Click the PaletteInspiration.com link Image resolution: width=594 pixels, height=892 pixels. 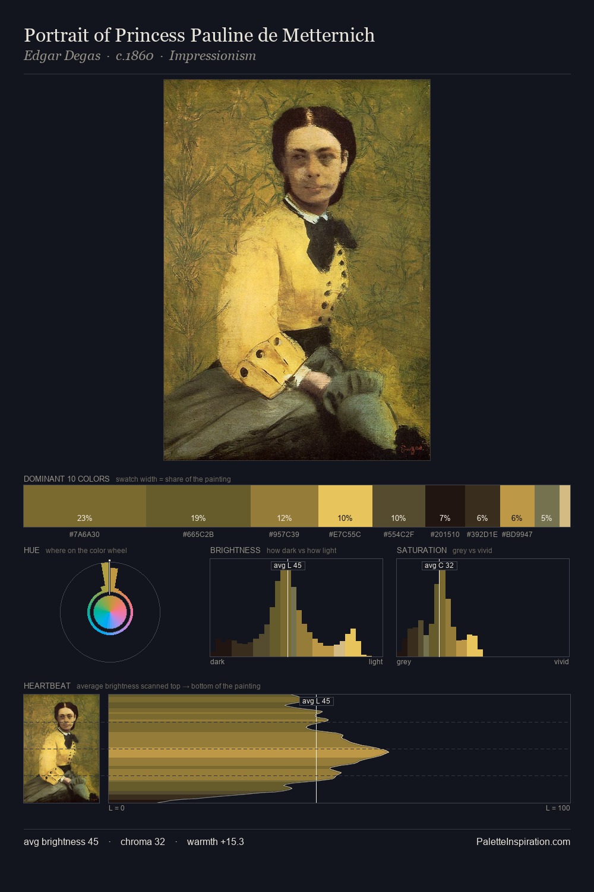point(523,841)
